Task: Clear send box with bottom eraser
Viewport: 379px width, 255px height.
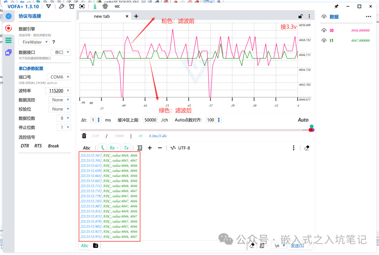Action: pos(252,246)
